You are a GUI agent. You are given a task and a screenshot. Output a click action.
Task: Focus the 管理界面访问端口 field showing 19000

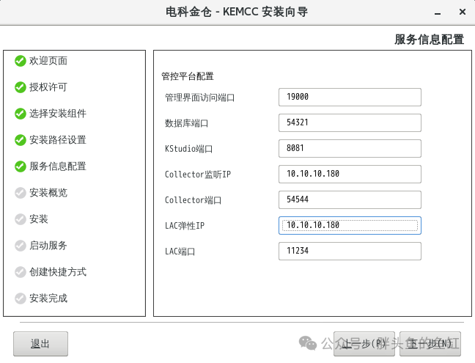point(350,97)
